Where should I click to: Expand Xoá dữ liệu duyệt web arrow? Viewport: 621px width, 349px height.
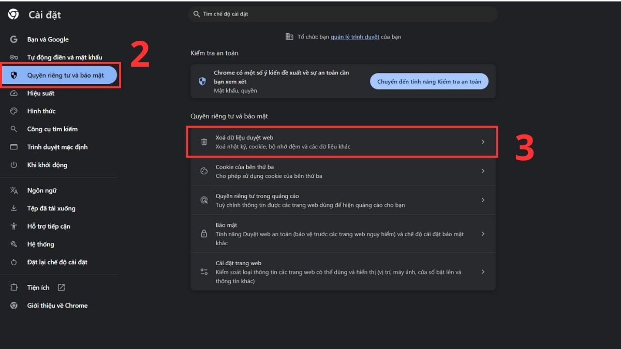pyautogui.click(x=483, y=142)
